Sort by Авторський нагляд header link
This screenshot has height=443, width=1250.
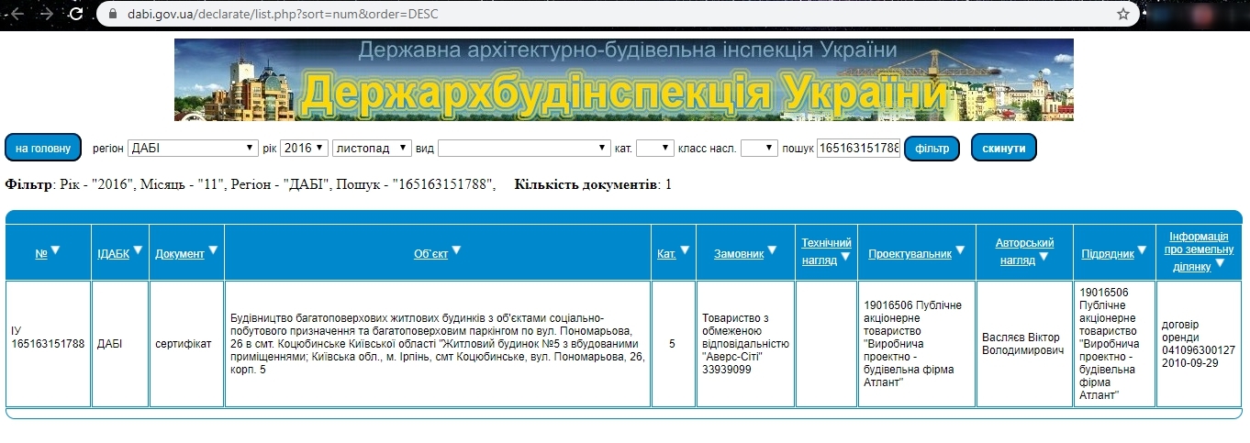(x=1024, y=251)
